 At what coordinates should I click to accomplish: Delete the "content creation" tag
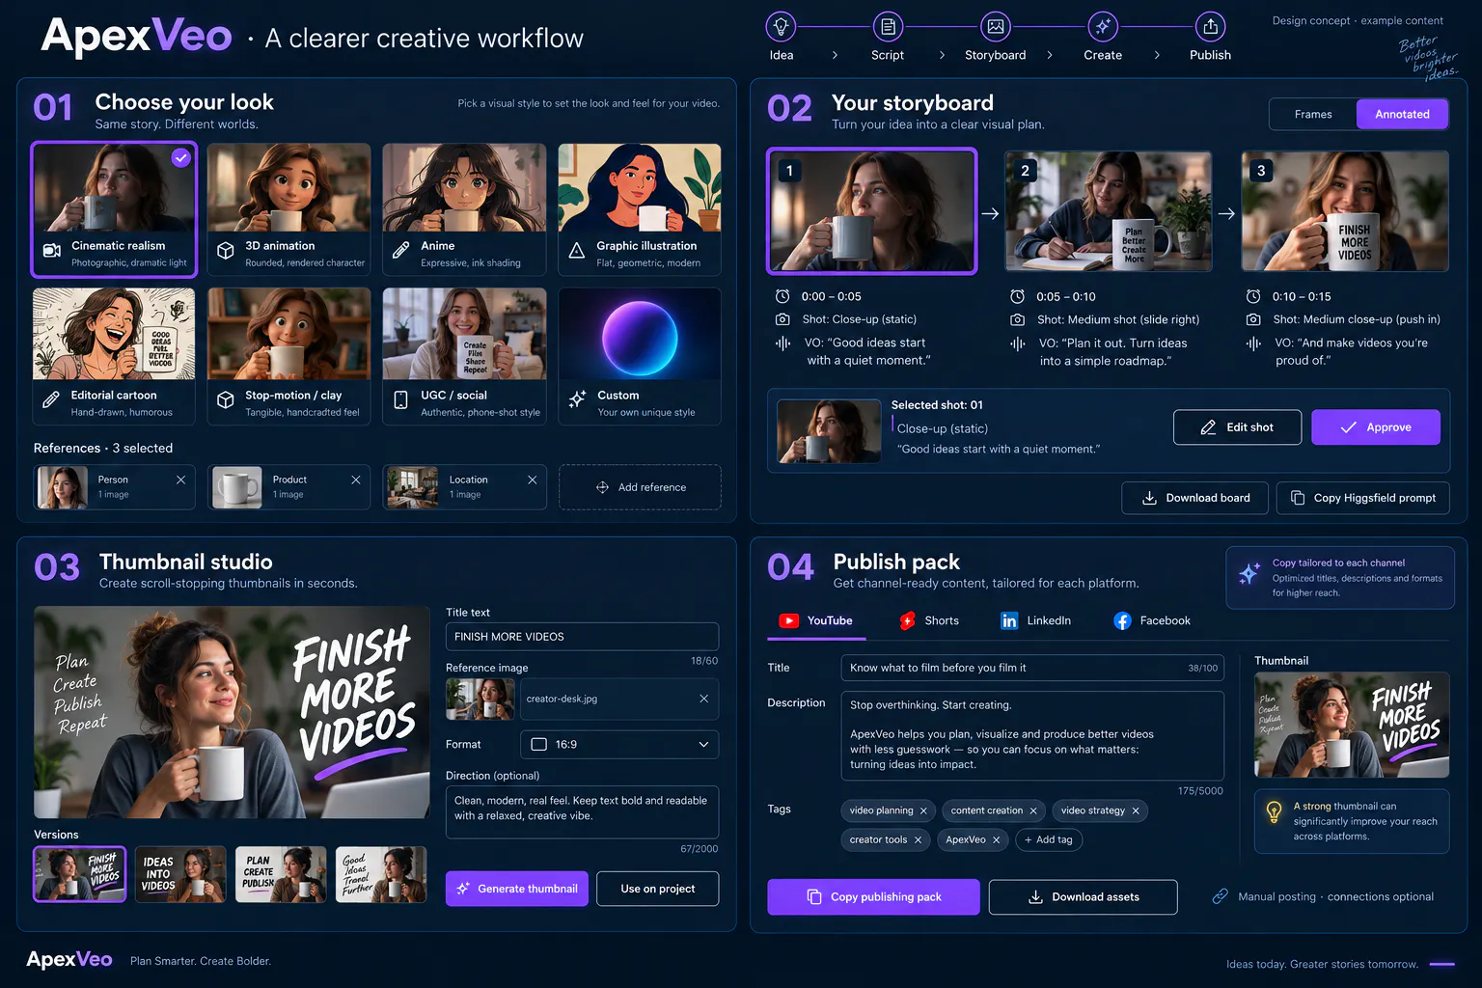point(1033,810)
